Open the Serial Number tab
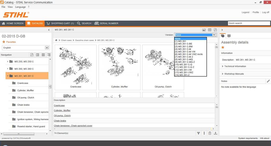The height and width of the screenshot is (146, 271). point(106,23)
